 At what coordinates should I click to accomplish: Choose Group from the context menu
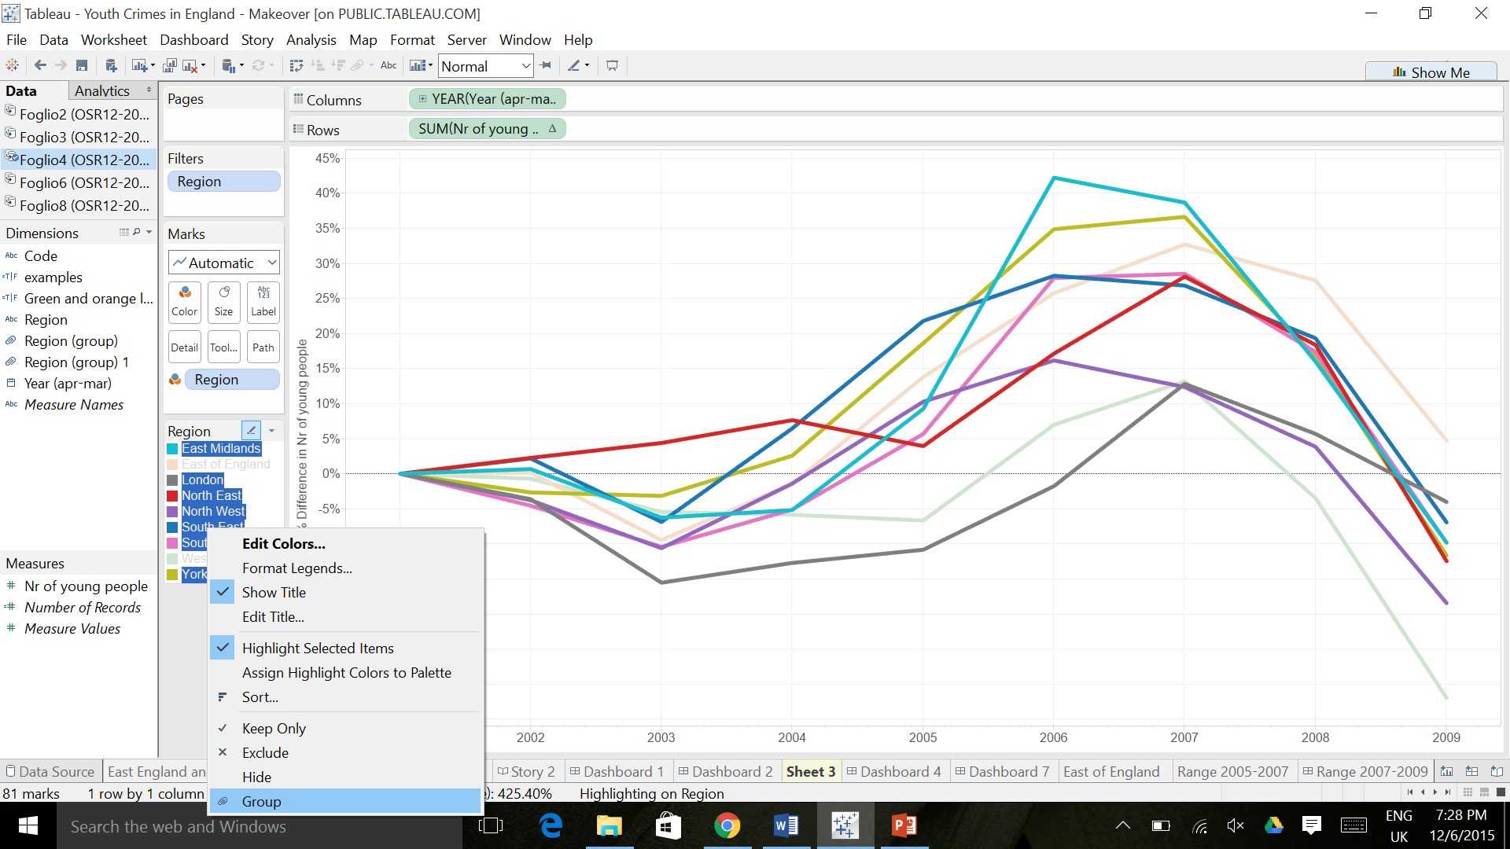[x=261, y=802]
